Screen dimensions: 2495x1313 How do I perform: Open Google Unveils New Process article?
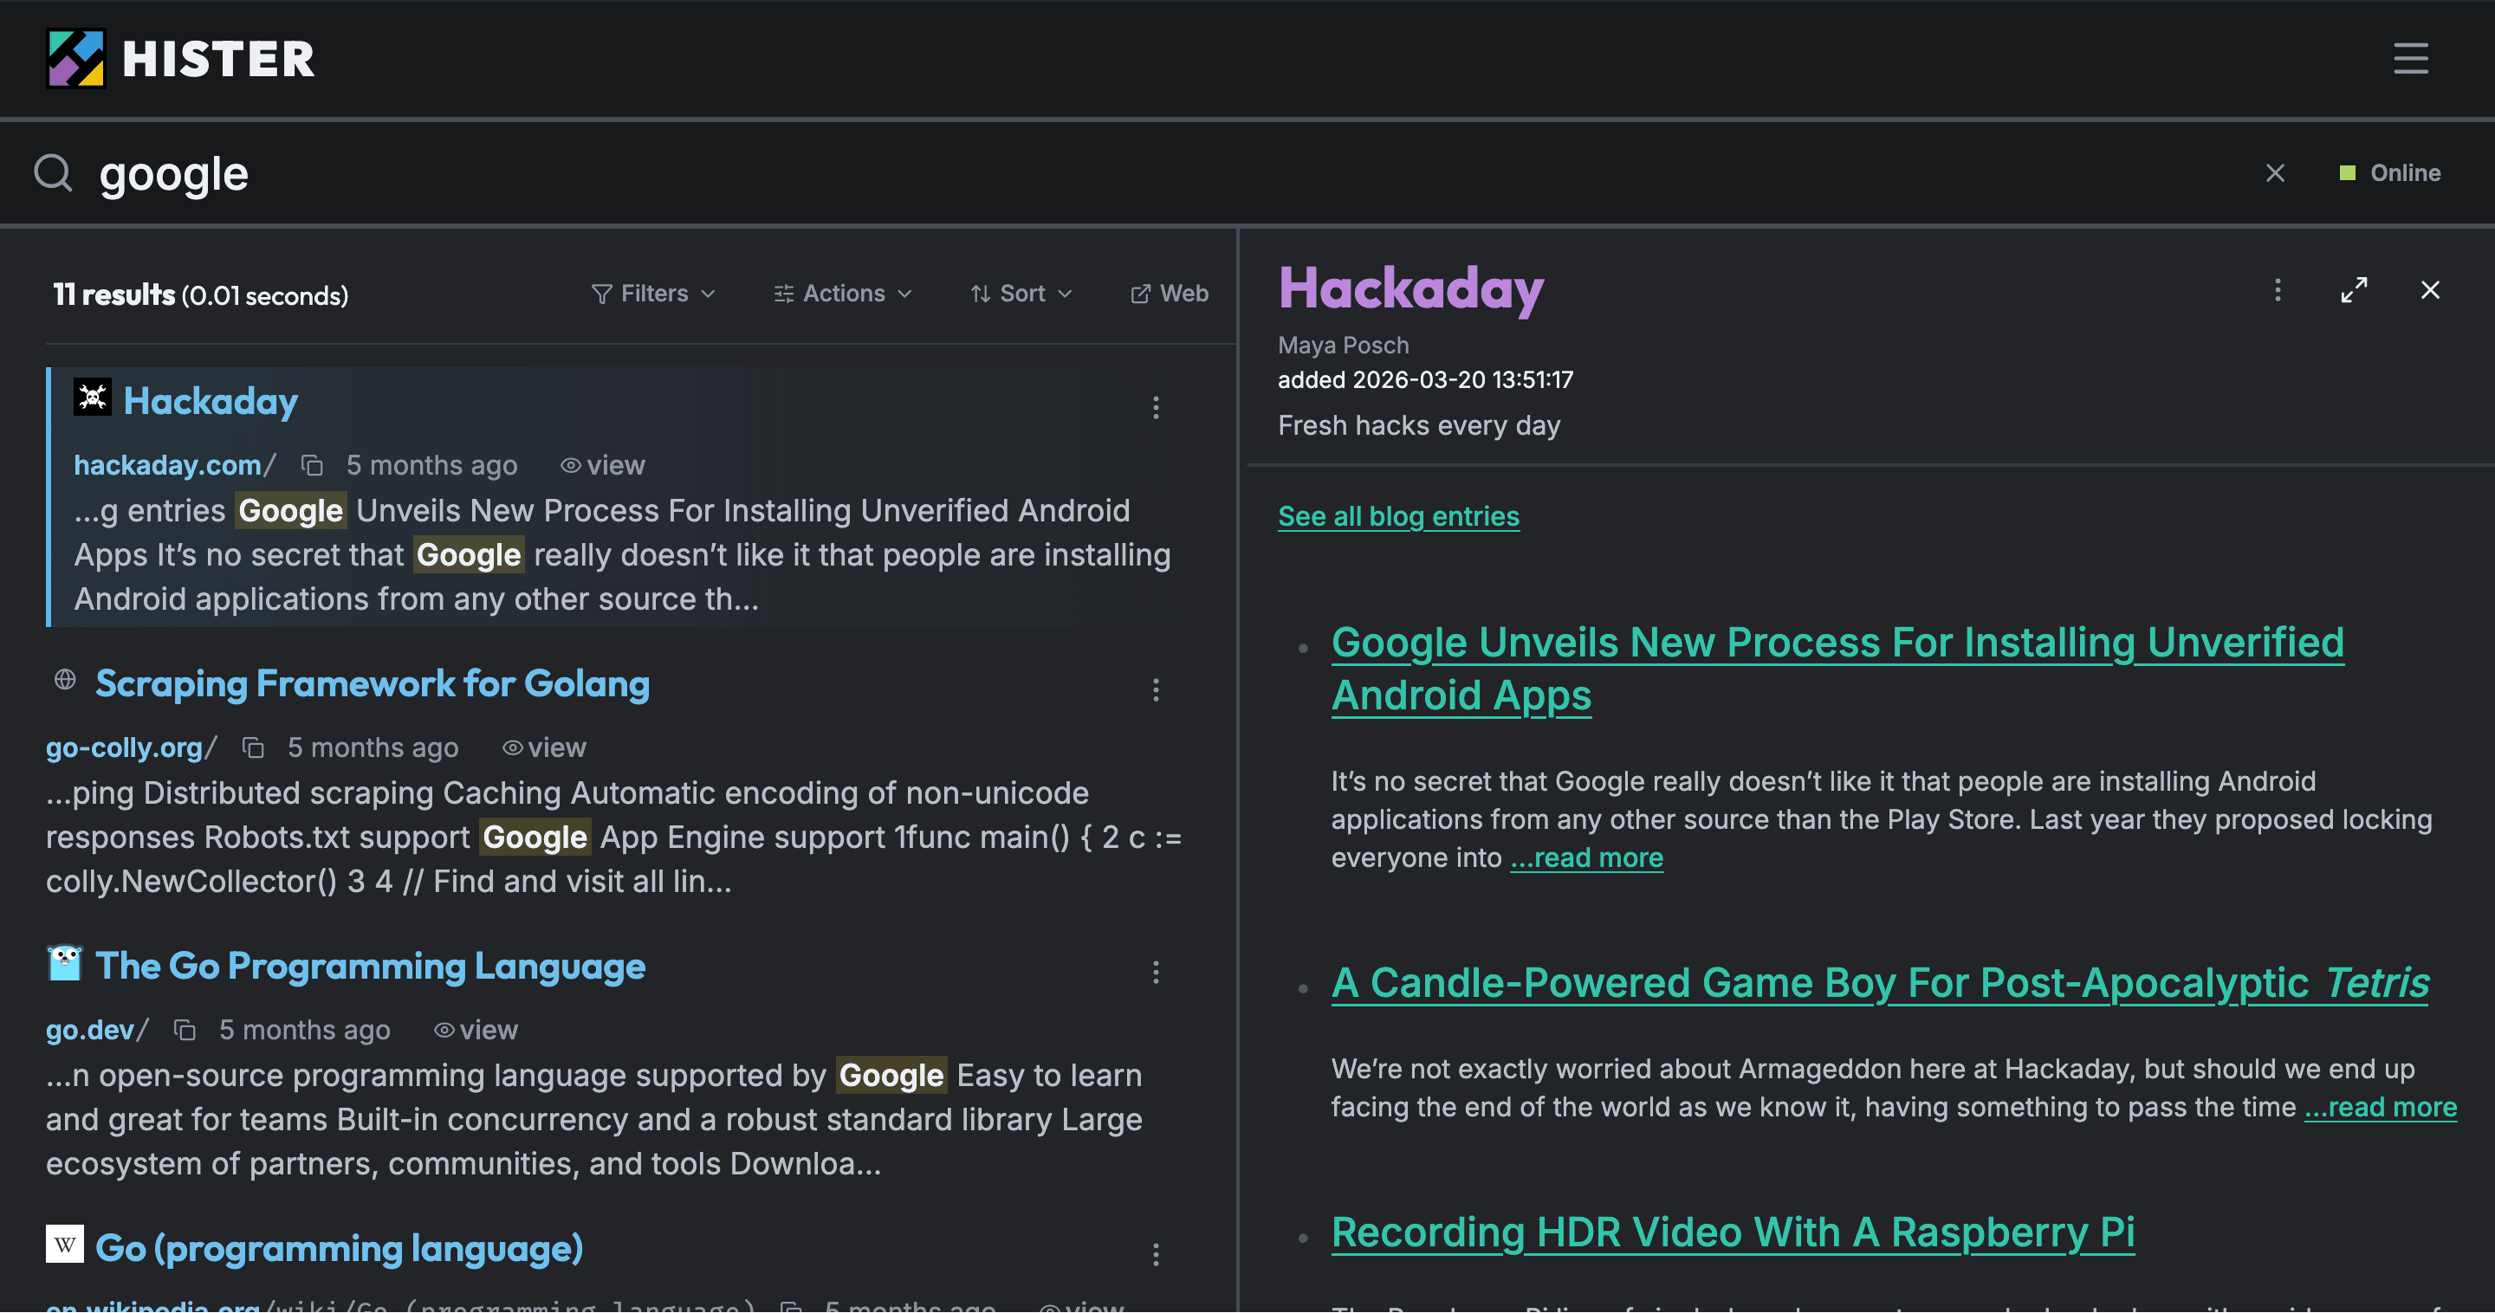point(1837,668)
